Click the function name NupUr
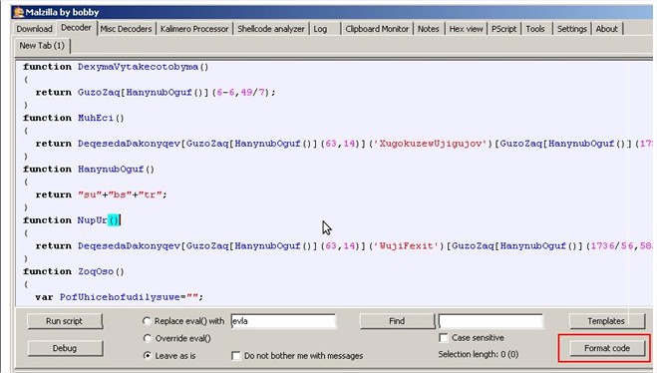 (x=92, y=220)
